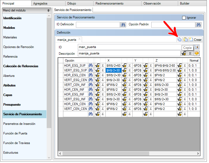The image size is (209, 163).
Task: Click binoculars icon in VERT_ESQ_SUP row
Action: pyautogui.click(x=91, y=70)
